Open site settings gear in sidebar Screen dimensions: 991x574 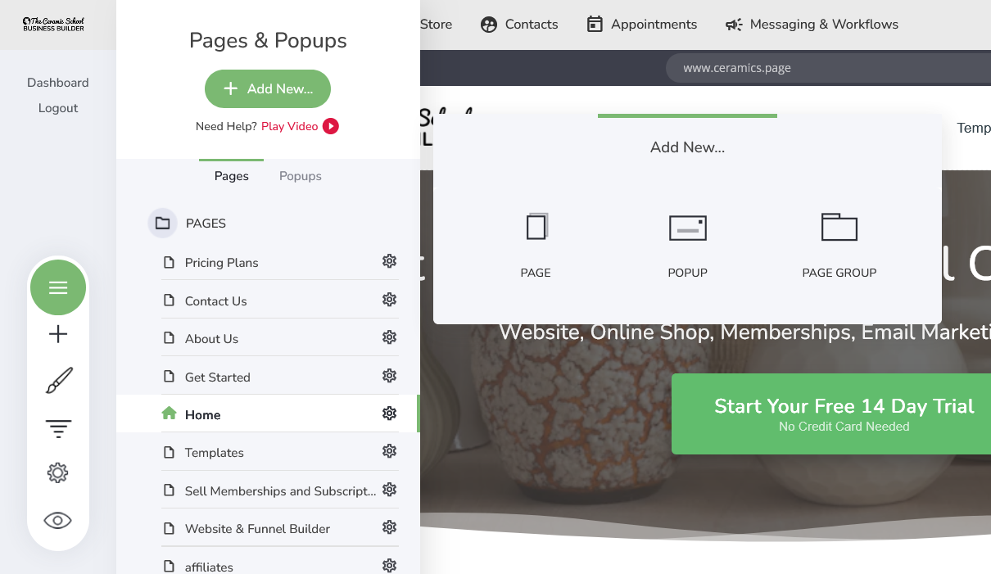point(57,472)
